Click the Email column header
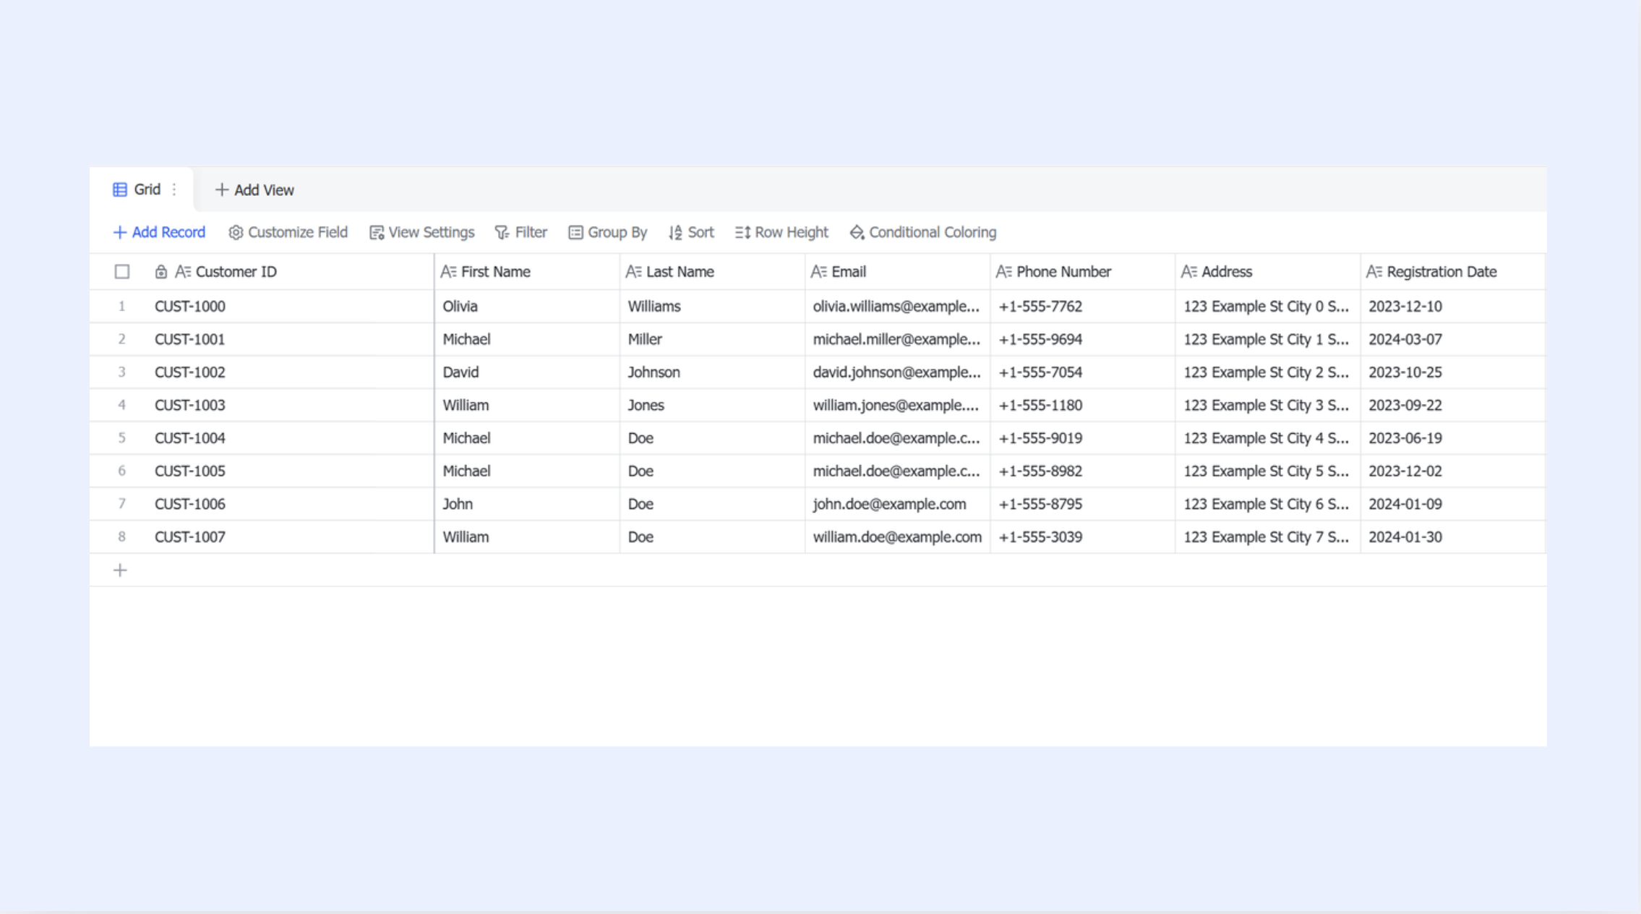 897,272
